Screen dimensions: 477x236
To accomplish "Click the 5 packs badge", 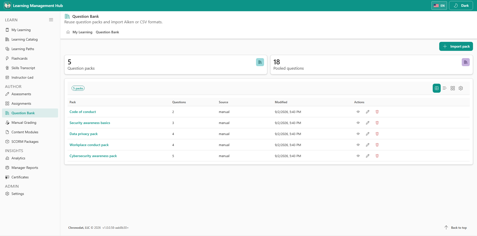I will (78, 88).
